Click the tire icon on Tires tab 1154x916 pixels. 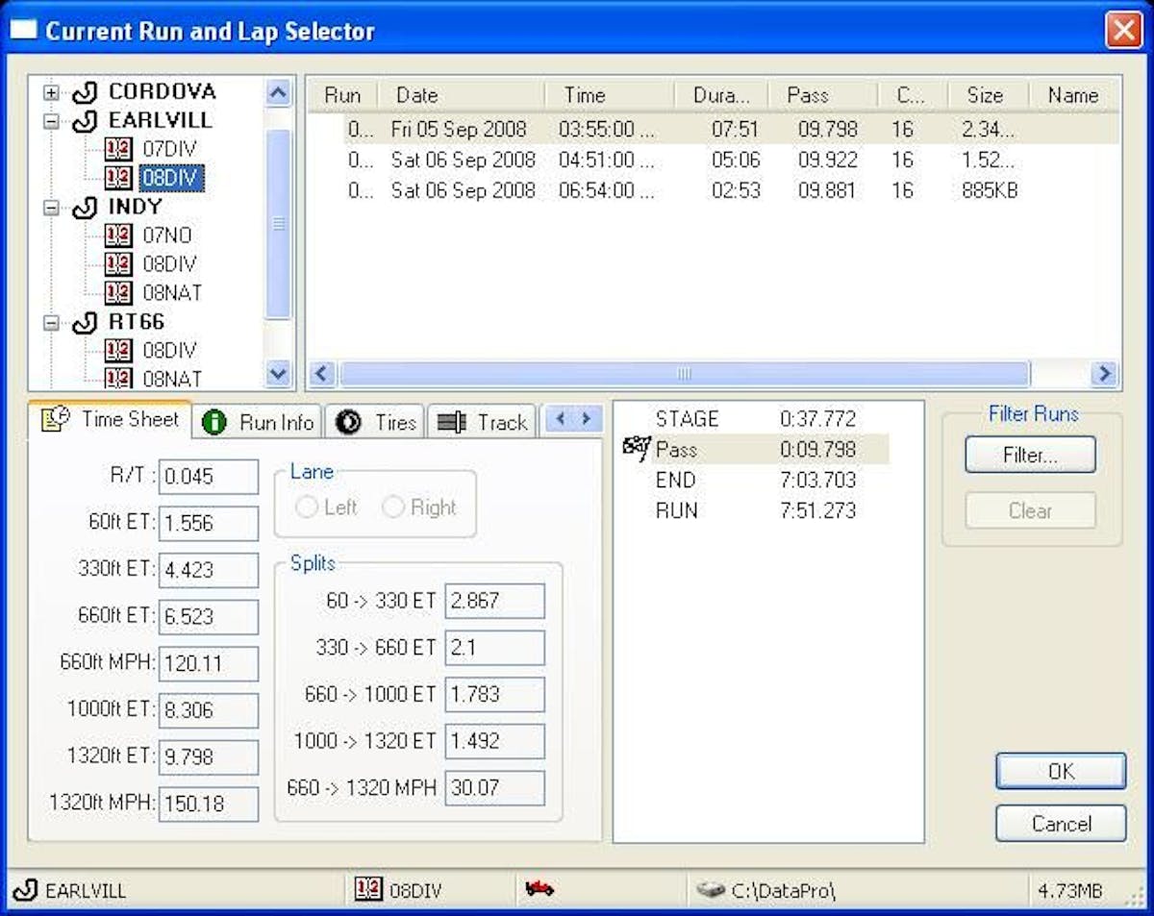point(349,422)
